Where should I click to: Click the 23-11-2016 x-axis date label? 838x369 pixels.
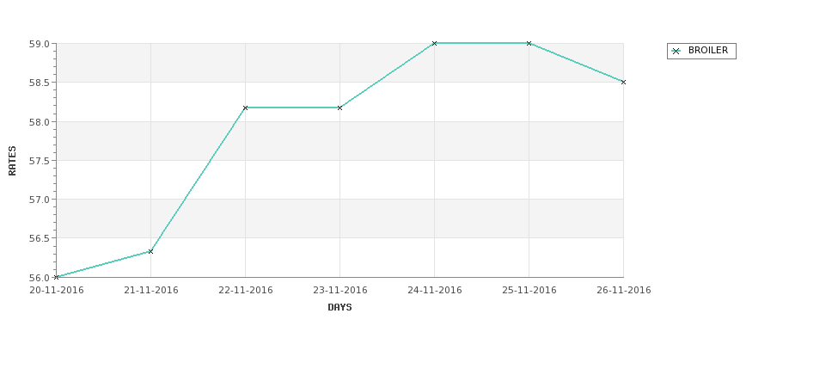[x=339, y=291]
